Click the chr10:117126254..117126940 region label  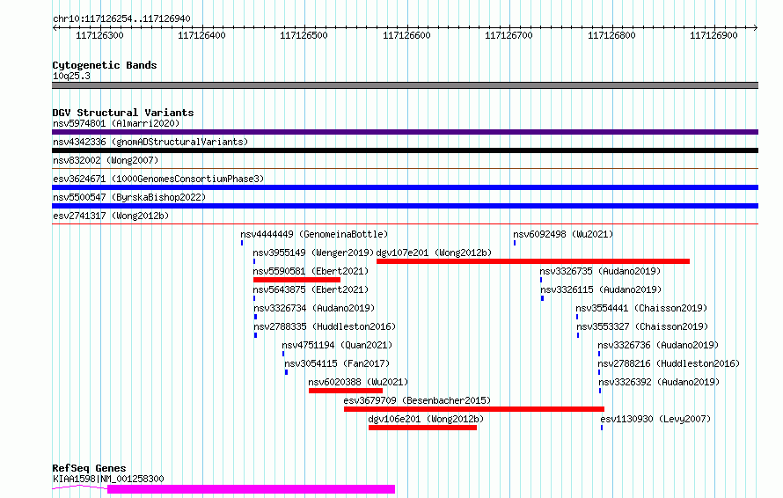[121, 19]
